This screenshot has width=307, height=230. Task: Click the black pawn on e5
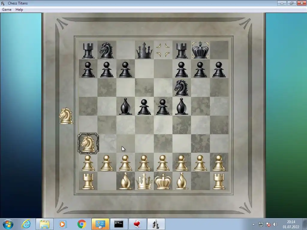(163, 107)
